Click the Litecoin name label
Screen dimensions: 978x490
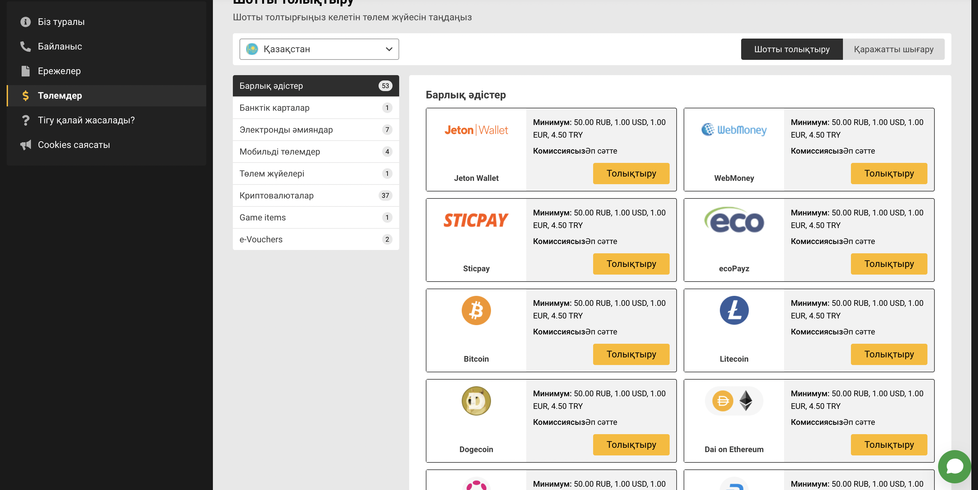[734, 359]
